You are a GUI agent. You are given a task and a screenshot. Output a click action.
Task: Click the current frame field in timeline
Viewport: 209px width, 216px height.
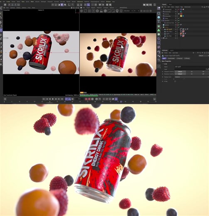(79, 99)
